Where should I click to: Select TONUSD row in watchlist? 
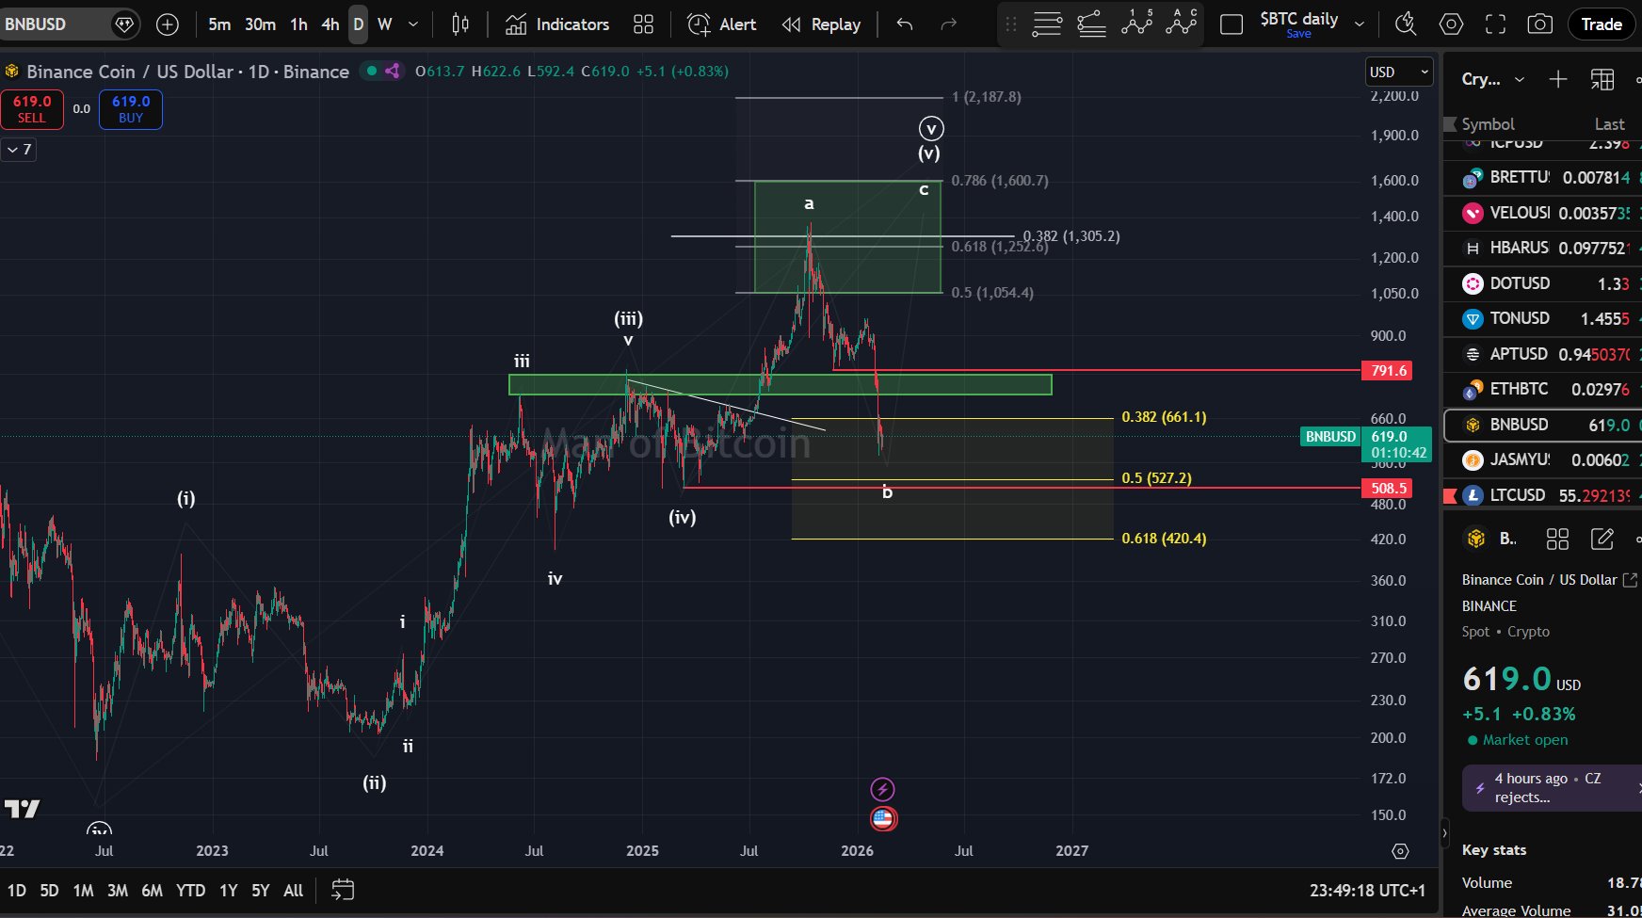click(x=1542, y=318)
